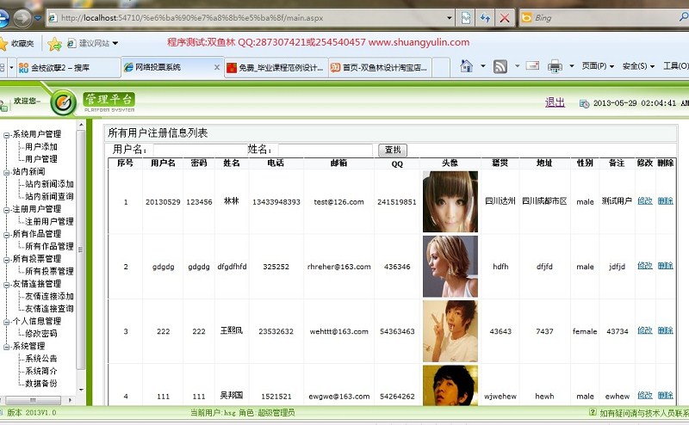689x425 pixels.
Task: Open the 安全(S) menu
Action: [x=638, y=66]
